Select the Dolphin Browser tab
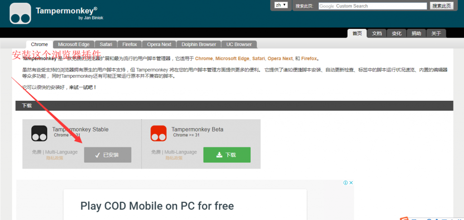The width and height of the screenshot is (464, 220). (199, 44)
